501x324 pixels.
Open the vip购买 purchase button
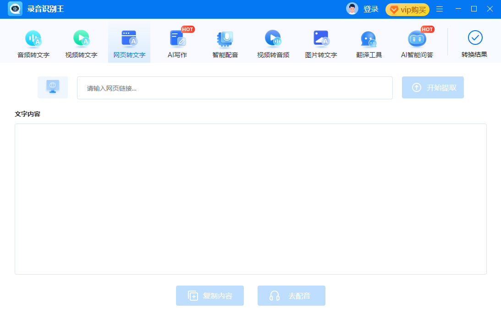tap(407, 10)
